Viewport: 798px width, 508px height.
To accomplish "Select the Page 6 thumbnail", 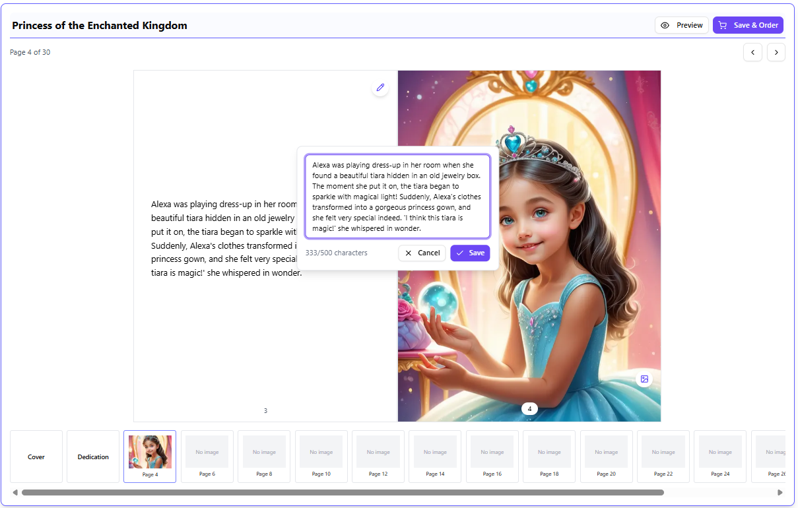I will (207, 456).
